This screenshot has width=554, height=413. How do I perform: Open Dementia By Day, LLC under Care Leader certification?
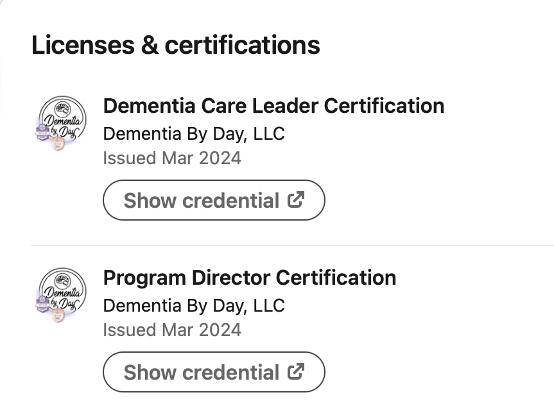coord(194,134)
